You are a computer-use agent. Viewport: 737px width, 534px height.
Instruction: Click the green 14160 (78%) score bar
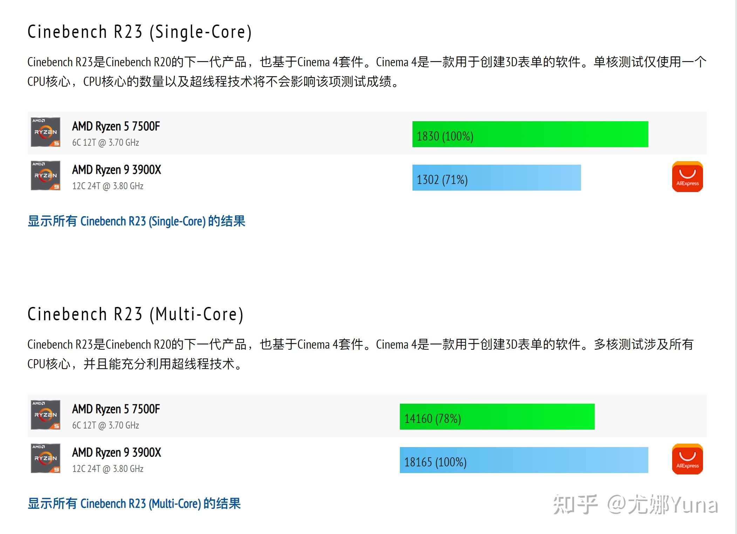497,417
